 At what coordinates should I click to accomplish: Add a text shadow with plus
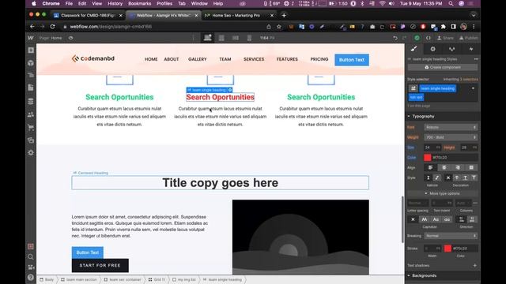[474, 265]
